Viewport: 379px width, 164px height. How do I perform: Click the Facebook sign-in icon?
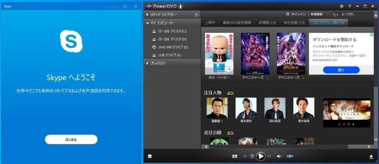coord(288,14)
